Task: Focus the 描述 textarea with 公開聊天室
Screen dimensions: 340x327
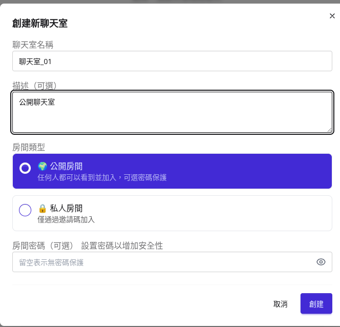Action: tap(172, 112)
